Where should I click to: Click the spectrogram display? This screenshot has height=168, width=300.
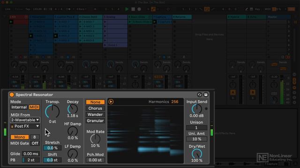145,134
